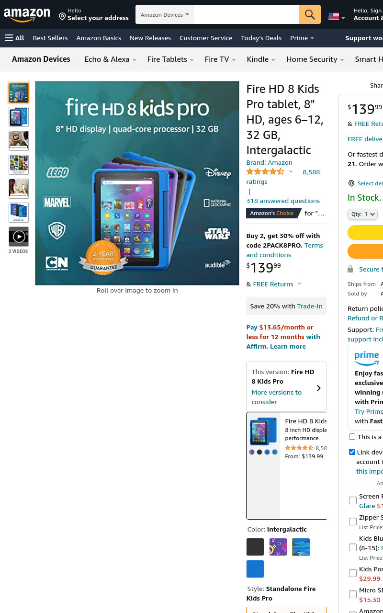Image resolution: width=383 pixels, height=613 pixels.
Task: Open the All hamburger menu
Action: click(14, 38)
